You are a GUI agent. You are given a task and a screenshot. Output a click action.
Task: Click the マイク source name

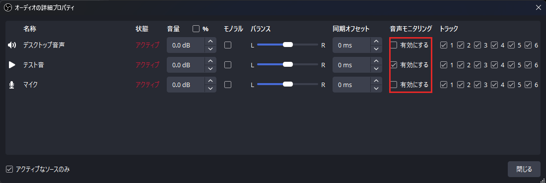[30, 85]
